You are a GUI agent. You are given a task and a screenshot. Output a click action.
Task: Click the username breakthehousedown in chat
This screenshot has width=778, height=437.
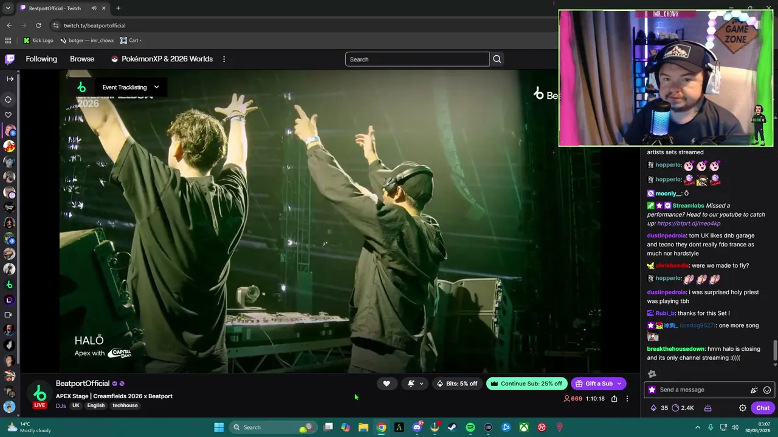point(676,349)
